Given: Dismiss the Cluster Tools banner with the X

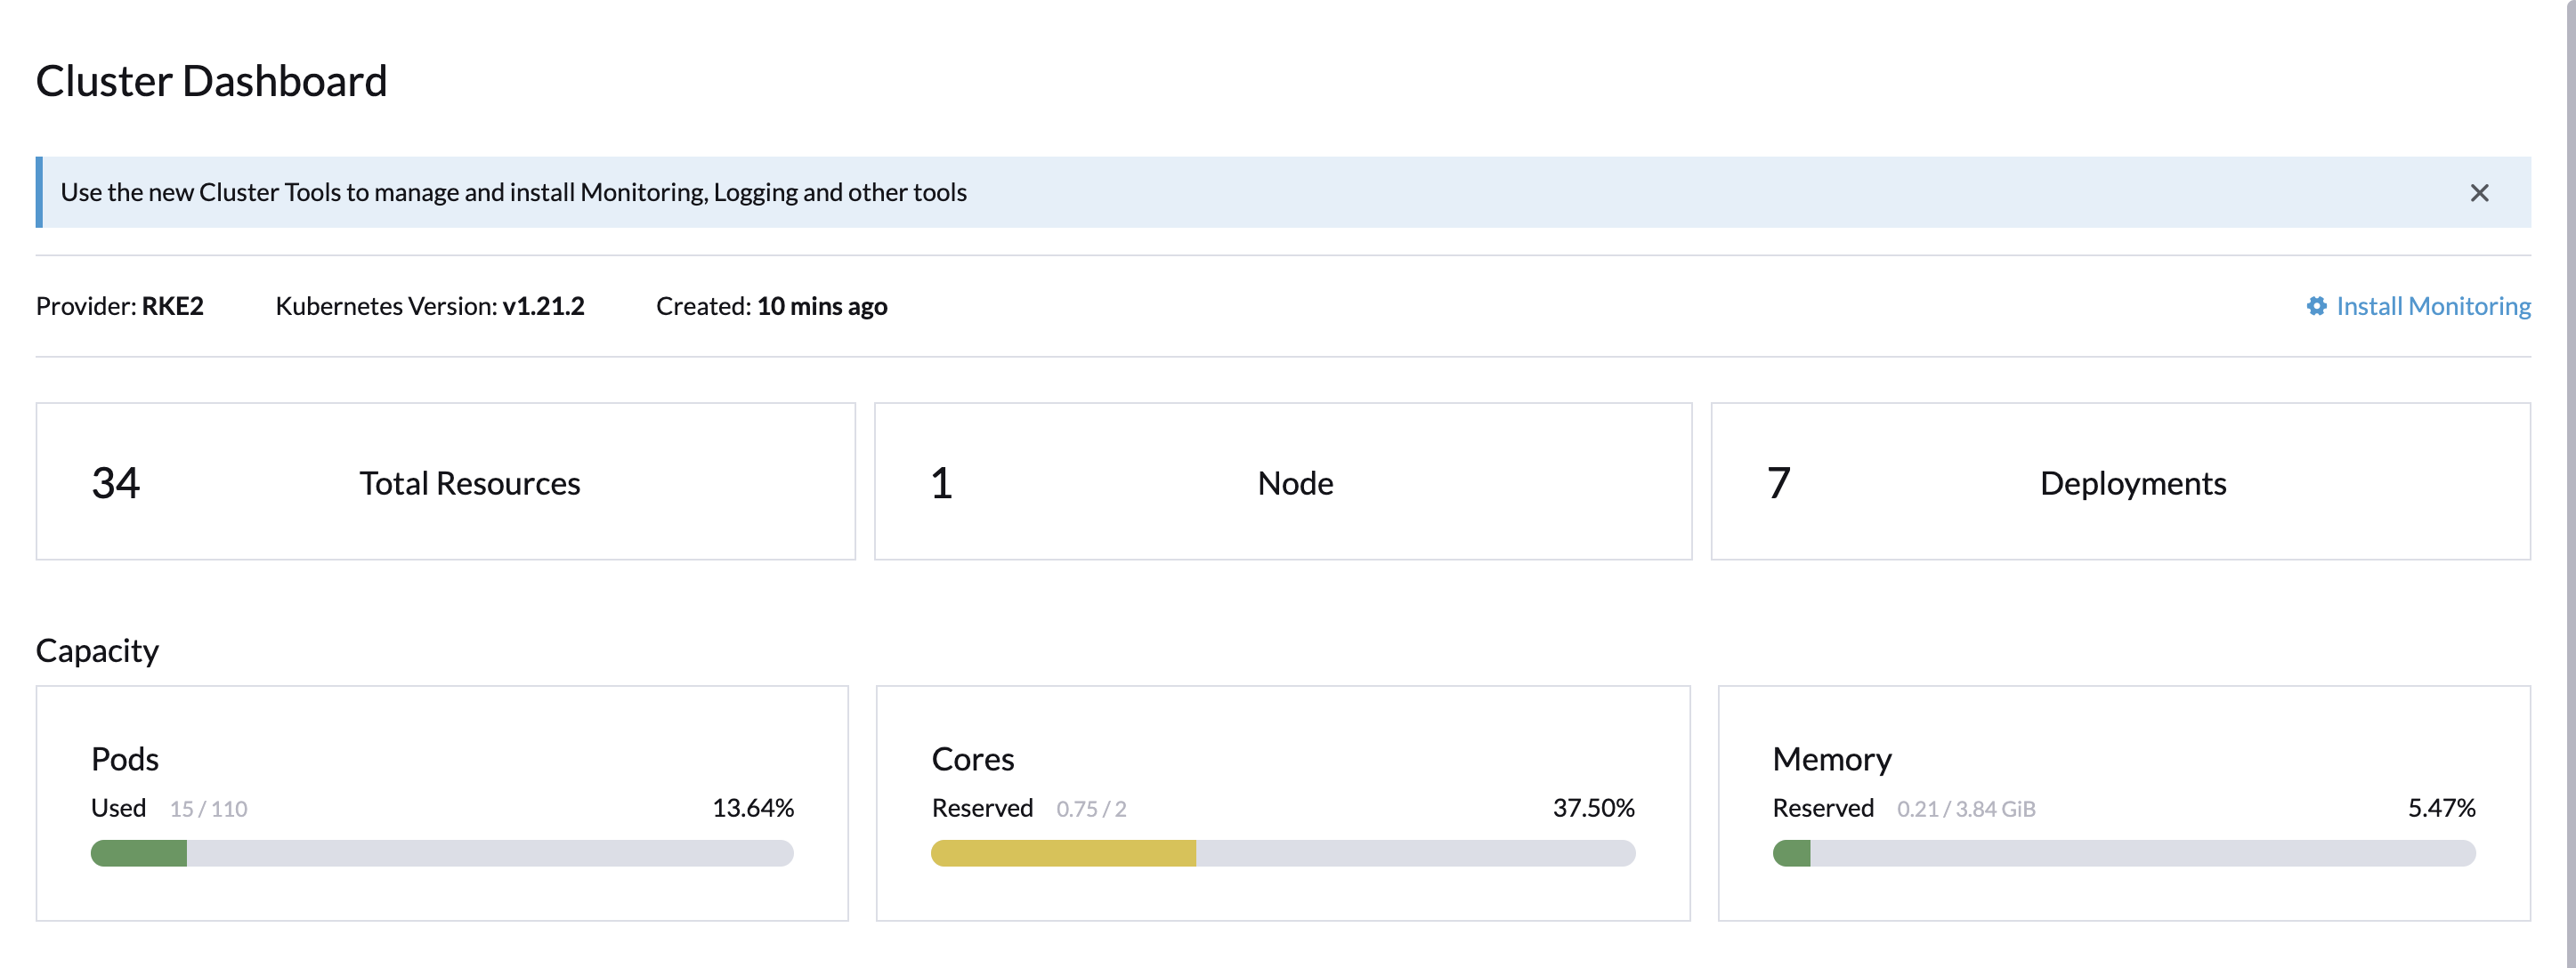Looking at the screenshot, I should tap(2479, 193).
